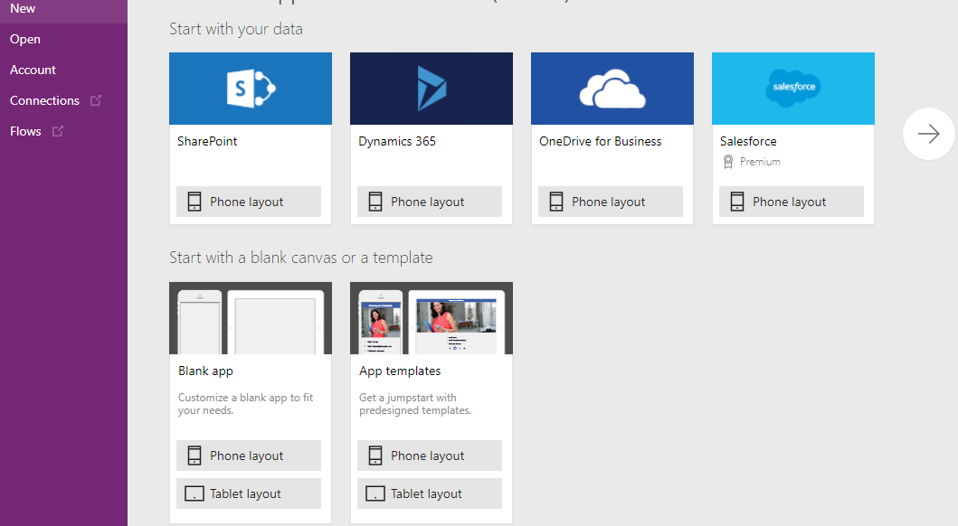
Task: Switch to the Open section
Action: (24, 39)
